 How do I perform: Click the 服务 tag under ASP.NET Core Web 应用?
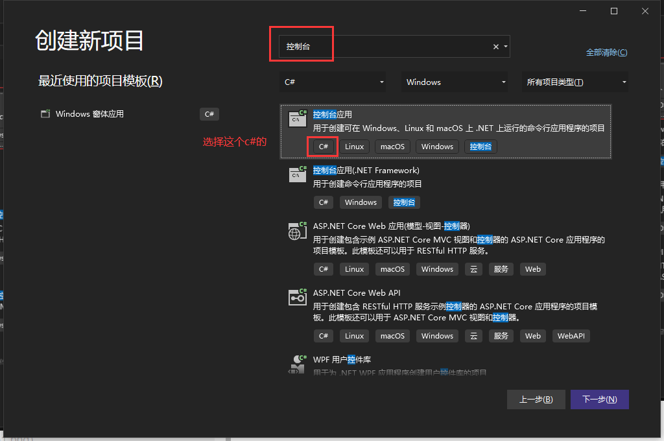click(501, 269)
